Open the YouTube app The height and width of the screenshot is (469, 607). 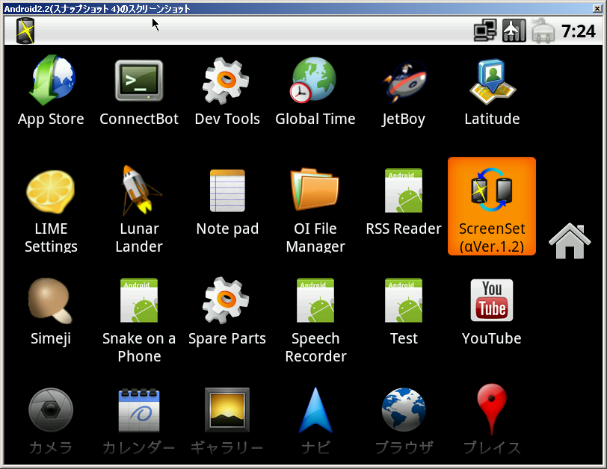pos(492,311)
